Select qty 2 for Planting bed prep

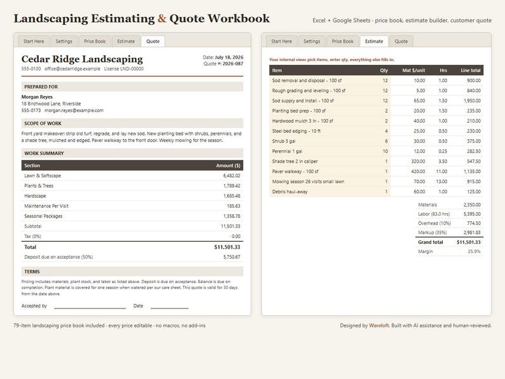(x=387, y=111)
